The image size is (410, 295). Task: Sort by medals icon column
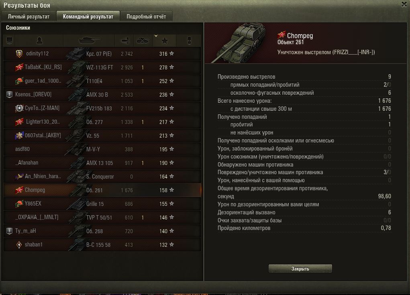pyautogui.click(x=189, y=41)
